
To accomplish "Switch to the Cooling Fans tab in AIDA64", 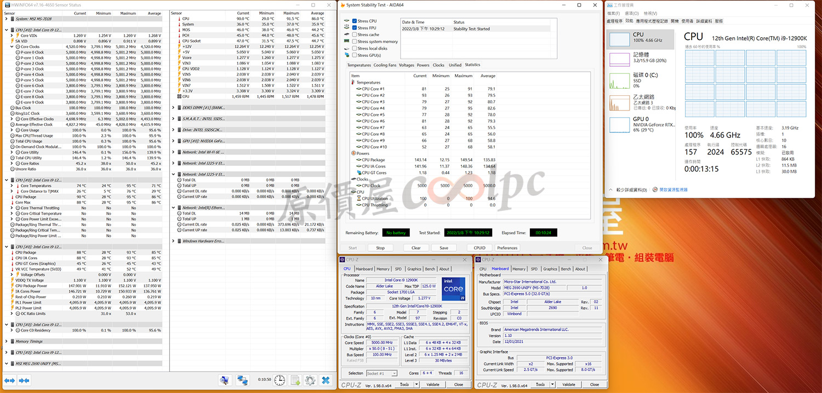I will pos(385,65).
